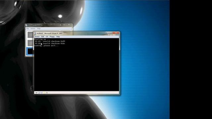This screenshot has height=119, width=212.
Task: Click the 'Starting up ...' text line
Action: 42,39
